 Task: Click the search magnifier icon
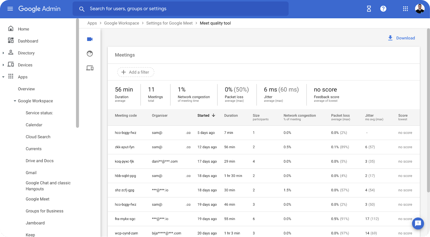click(82, 9)
